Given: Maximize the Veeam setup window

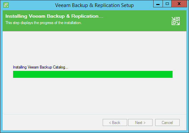Looking at the screenshot, I should coord(167,4).
